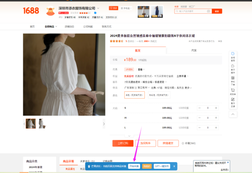Click the 1688 logo
Screen dimensions: 252x173
31,10
